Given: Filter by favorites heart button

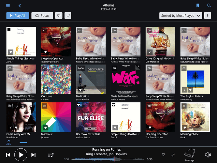Looking at the screenshot, I should [x=59, y=16].
